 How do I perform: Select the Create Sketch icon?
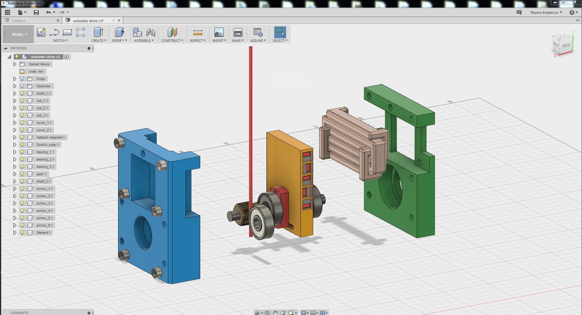pyautogui.click(x=41, y=32)
